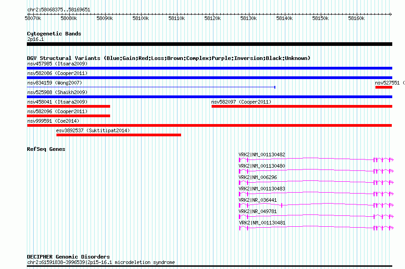Screen dimensions: 405x269
Task: Click the right arrowhead of the ruler
Action: pyautogui.click(x=390, y=14)
